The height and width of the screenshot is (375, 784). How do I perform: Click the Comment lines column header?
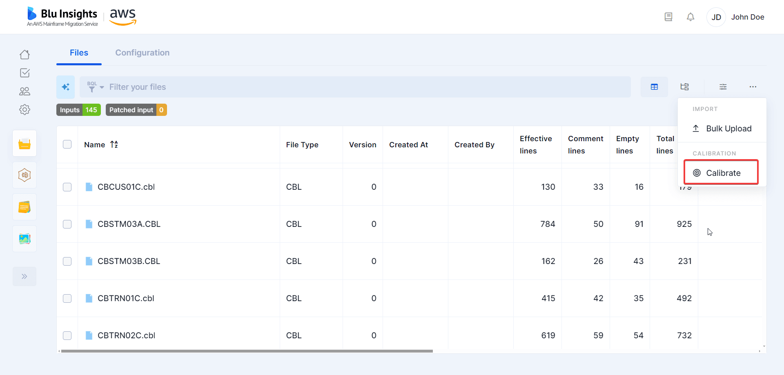click(x=586, y=145)
